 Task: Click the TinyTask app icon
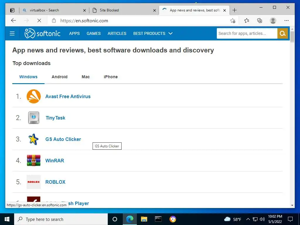pyautogui.click(x=34, y=118)
